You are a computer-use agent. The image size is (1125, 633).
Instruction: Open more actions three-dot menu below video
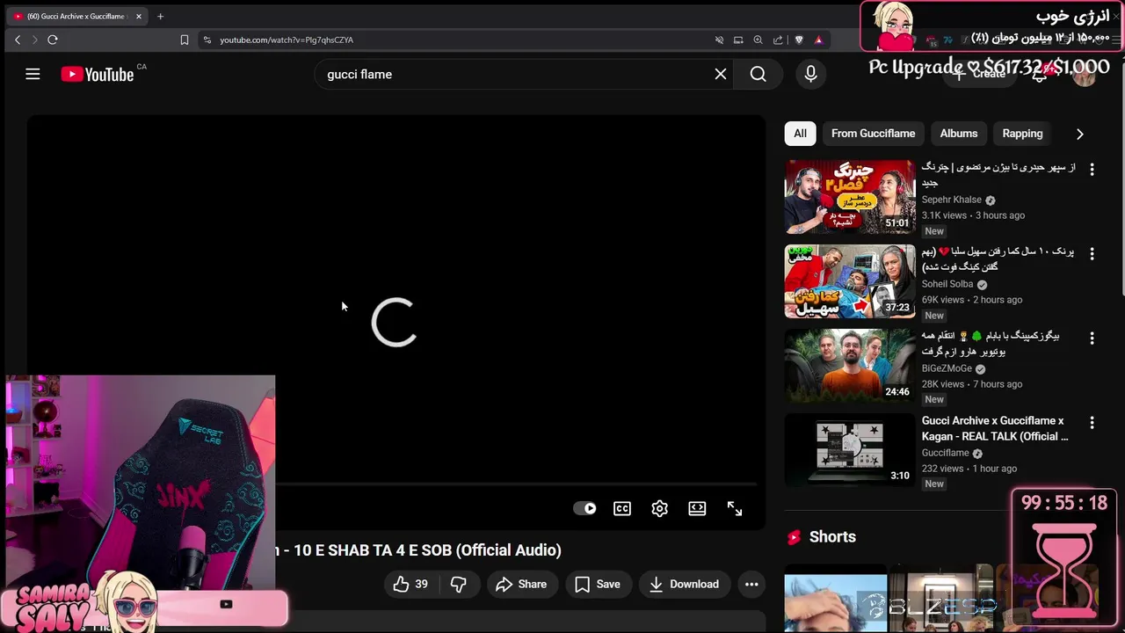(x=751, y=585)
